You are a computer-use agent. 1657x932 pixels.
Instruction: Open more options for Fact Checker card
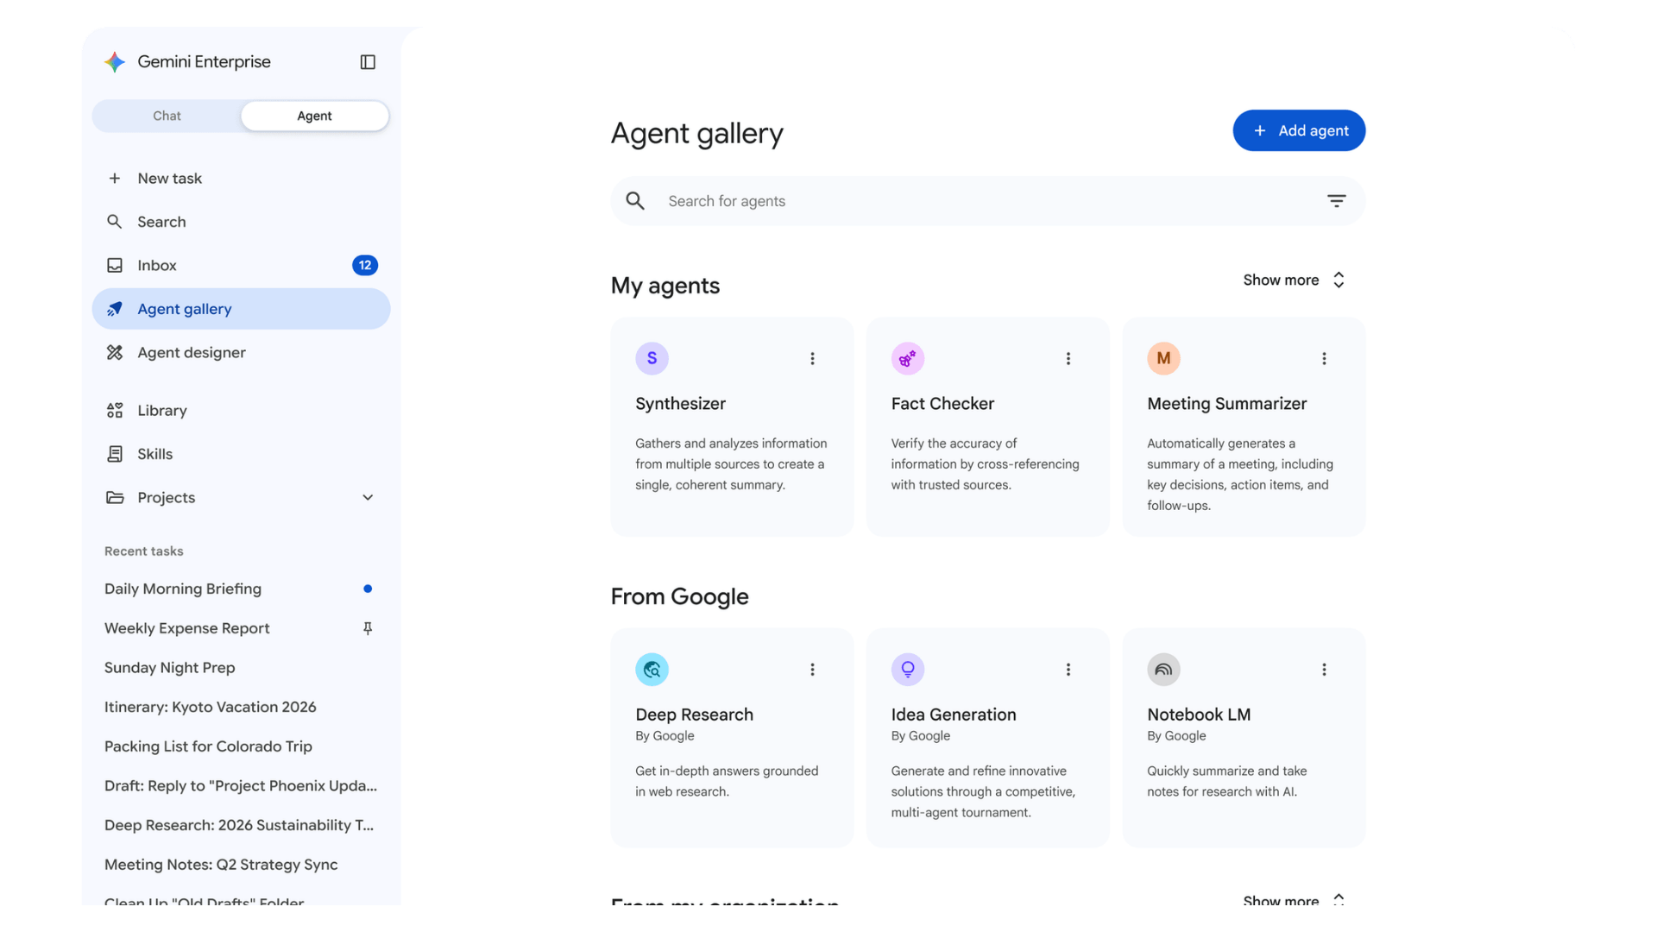[1068, 359]
